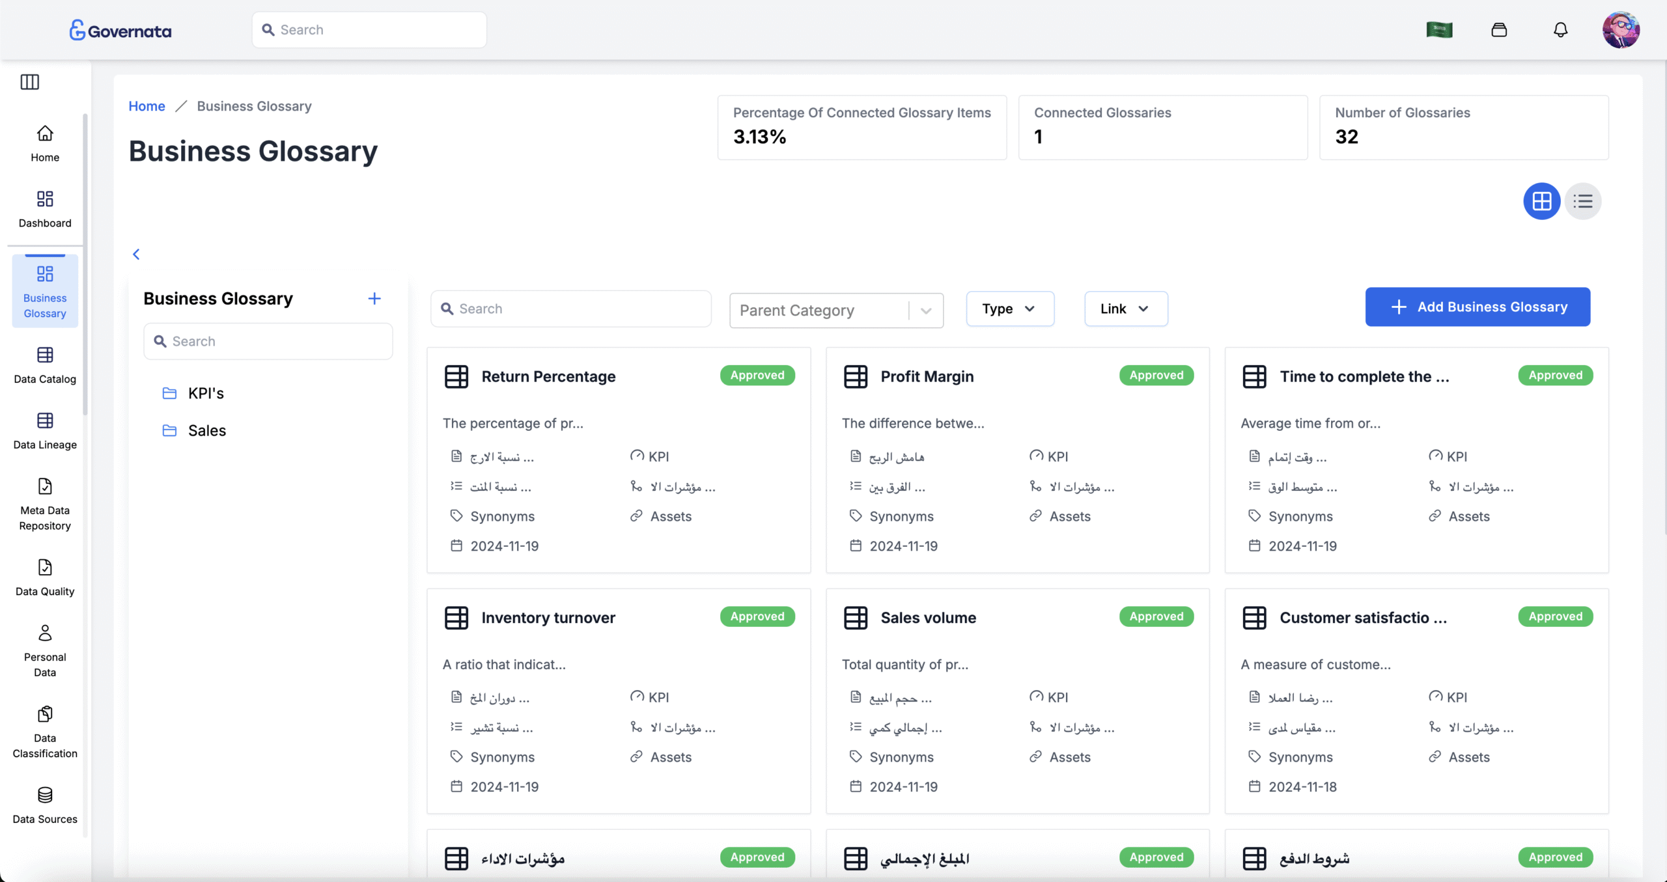Click Approved badge on Sales volume

(1156, 616)
